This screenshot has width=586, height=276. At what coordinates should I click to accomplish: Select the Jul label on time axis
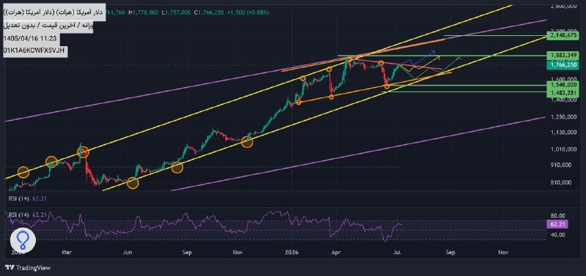tap(397, 253)
